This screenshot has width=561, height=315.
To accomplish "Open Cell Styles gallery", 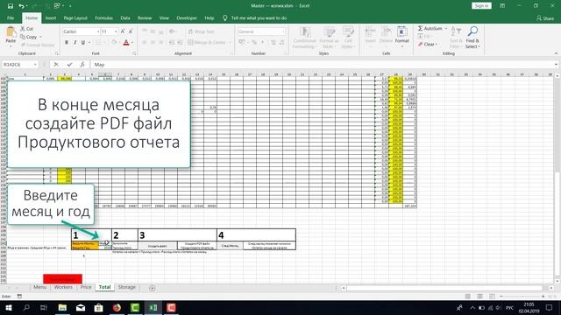I will [x=347, y=37].
